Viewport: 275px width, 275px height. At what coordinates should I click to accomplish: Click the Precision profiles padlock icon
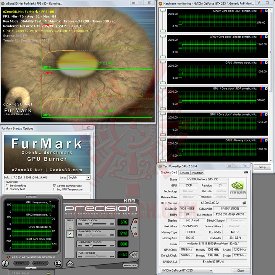tap(49, 273)
